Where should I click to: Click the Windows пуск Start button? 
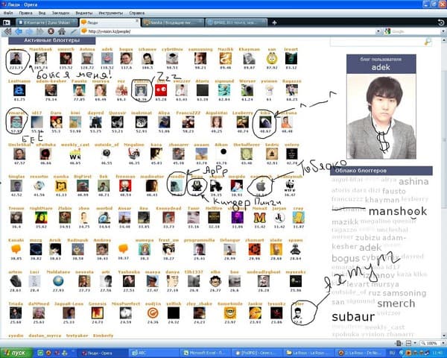[x=16, y=353]
